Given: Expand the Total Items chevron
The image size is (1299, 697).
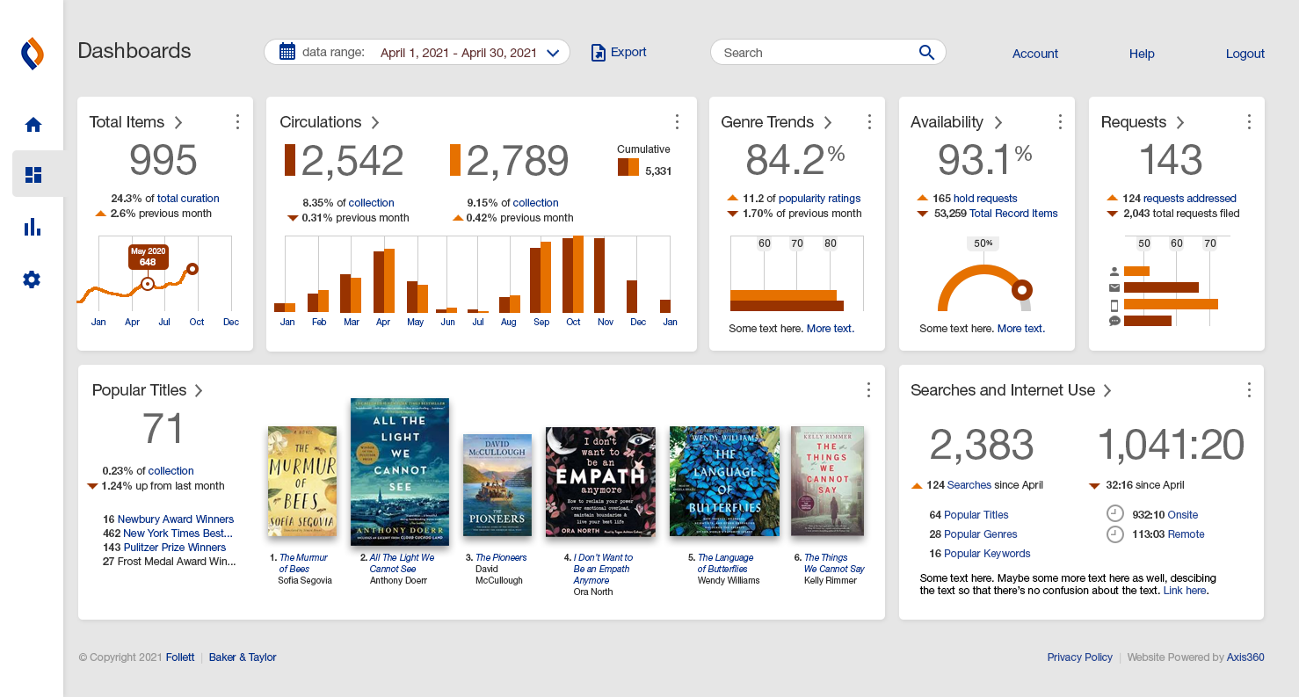Looking at the screenshot, I should pos(178,122).
